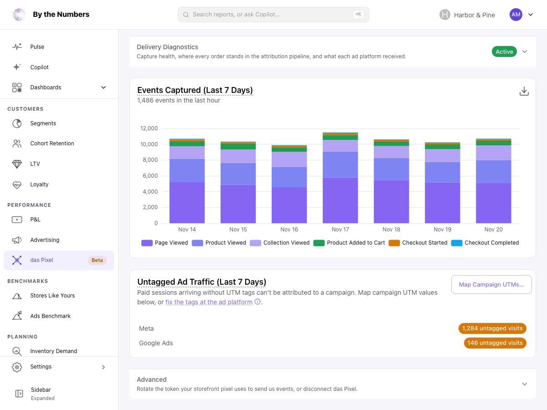Click the Nov 17 stacked bar
The image size is (547, 410).
pyautogui.click(x=340, y=178)
